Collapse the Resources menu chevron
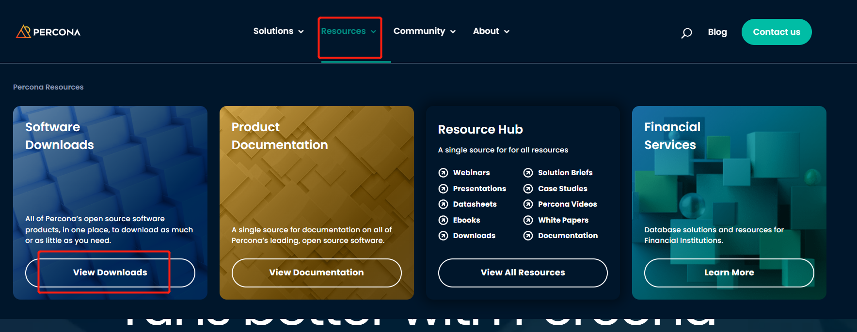 coord(373,31)
